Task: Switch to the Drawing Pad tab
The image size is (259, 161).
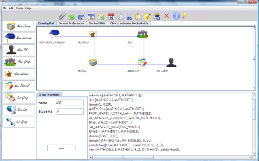Action: [46, 23]
